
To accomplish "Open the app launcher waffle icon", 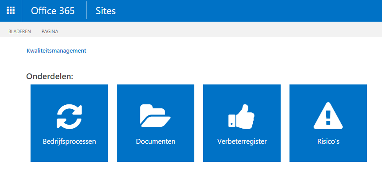I will [x=11, y=11].
